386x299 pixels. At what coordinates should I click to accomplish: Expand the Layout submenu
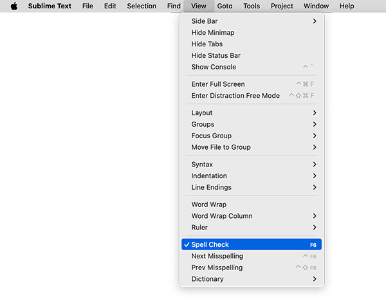[x=252, y=113]
